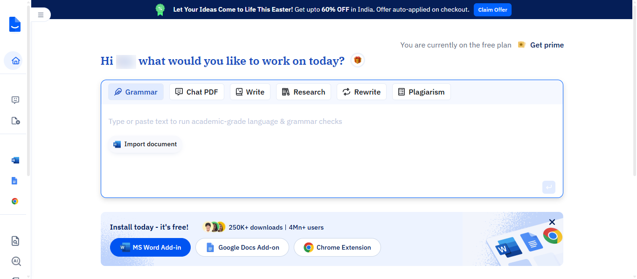
Task: Click the gift box icon beside greeting
Action: [358, 60]
